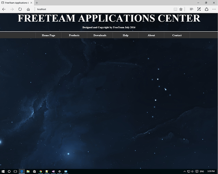
Task: Go to the Products menu item
Action: coord(74,35)
